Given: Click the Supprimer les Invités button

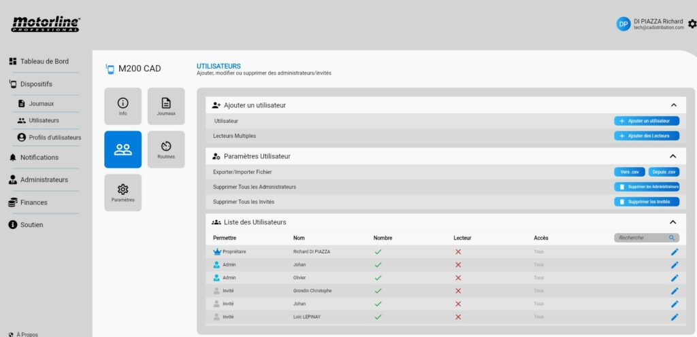Looking at the screenshot, I should [x=646, y=202].
